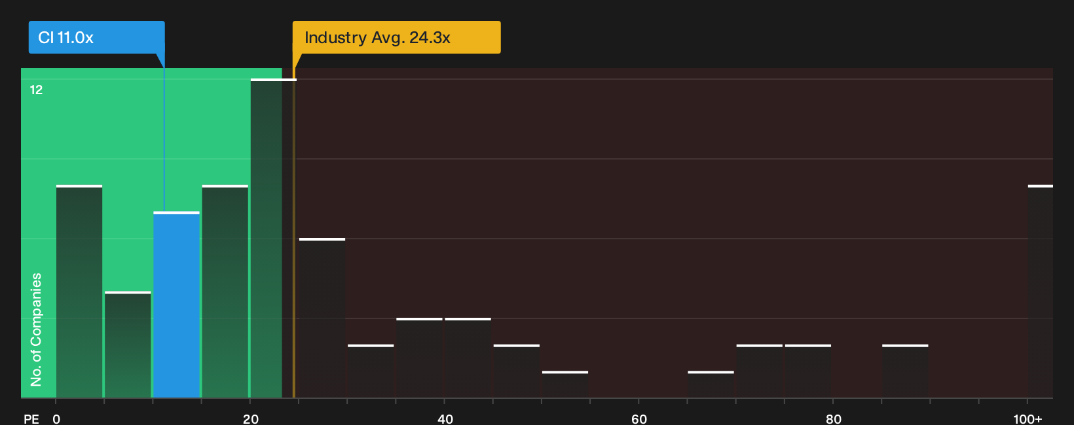Click the short bar at PE 5-10
Viewport: 1074px width, 425px height.
tap(128, 345)
